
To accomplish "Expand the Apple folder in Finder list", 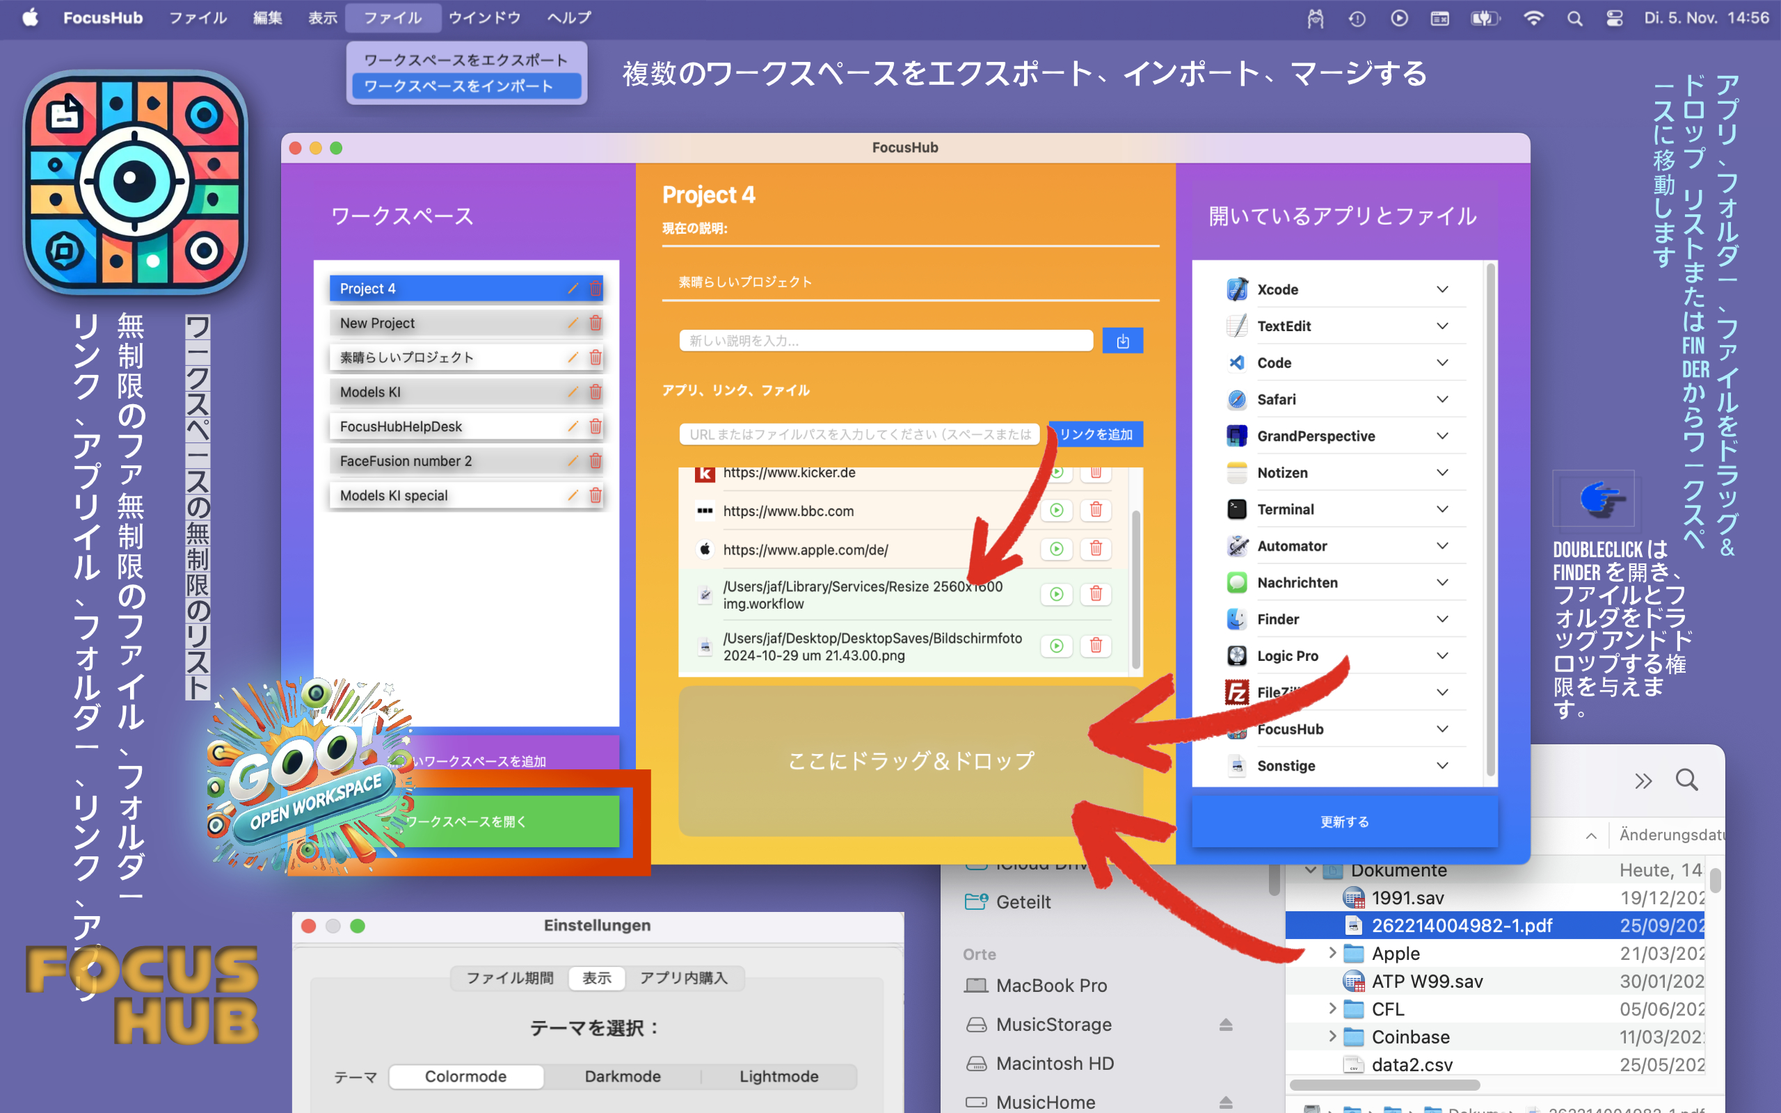I will click(x=1332, y=953).
